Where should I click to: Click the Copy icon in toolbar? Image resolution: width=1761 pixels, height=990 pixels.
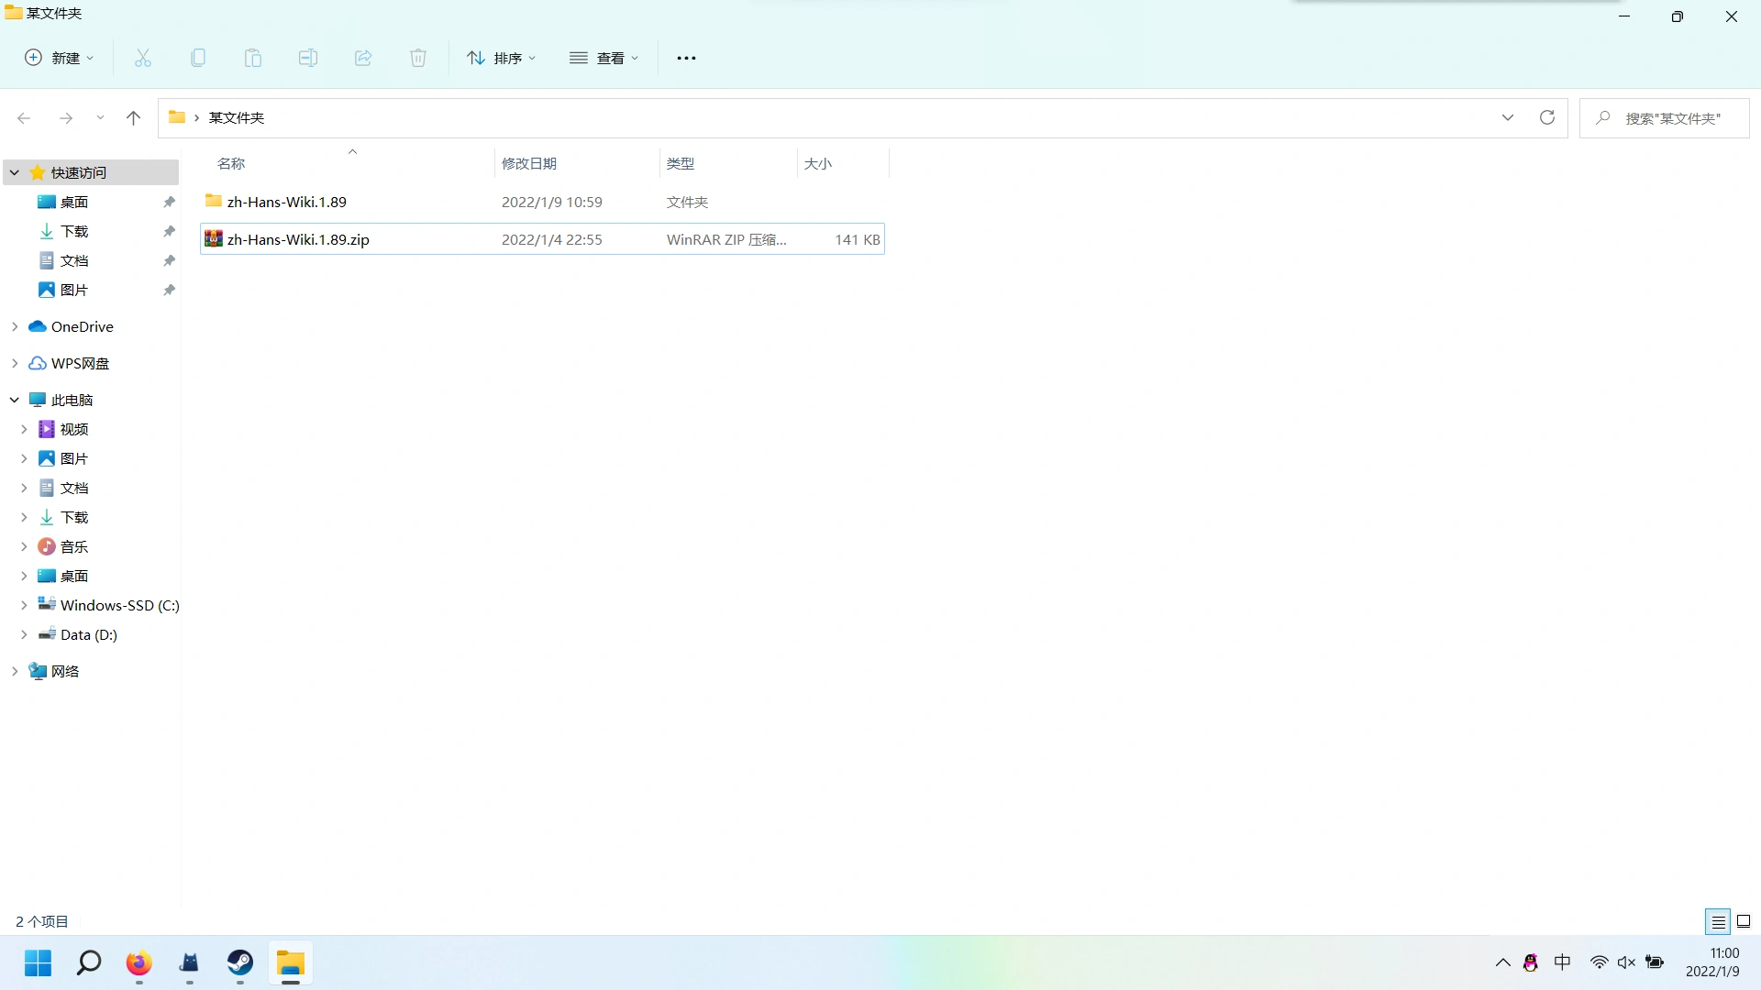pos(198,58)
